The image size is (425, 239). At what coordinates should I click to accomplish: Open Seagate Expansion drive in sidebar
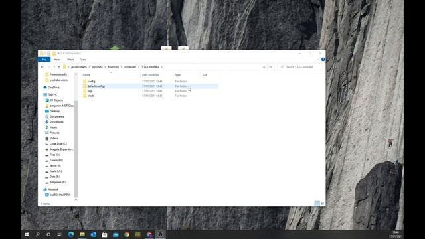click(x=59, y=149)
